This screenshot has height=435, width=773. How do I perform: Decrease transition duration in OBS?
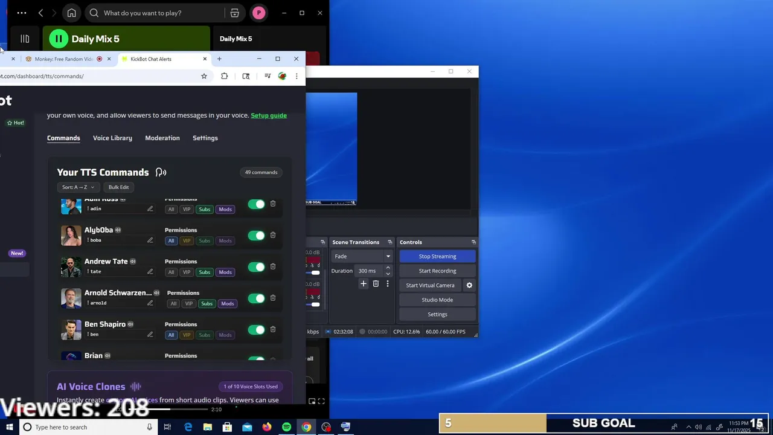[388, 274]
